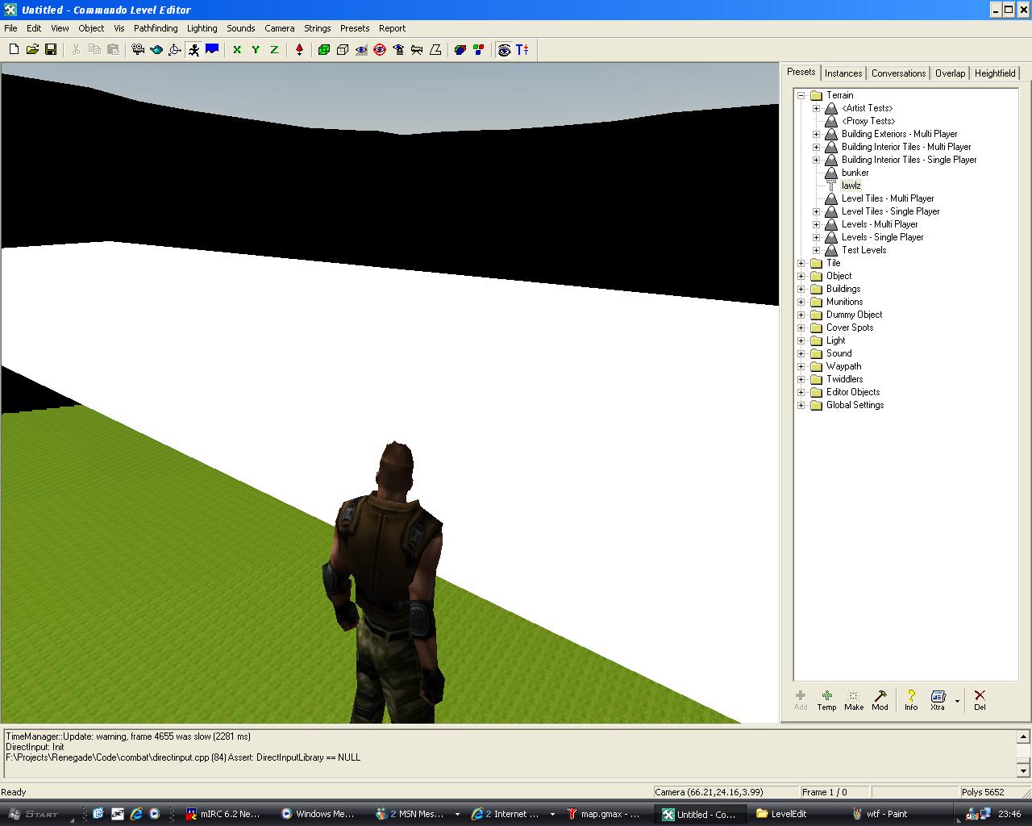
Task: Select the lawlz terrain preset
Action: [x=851, y=186]
